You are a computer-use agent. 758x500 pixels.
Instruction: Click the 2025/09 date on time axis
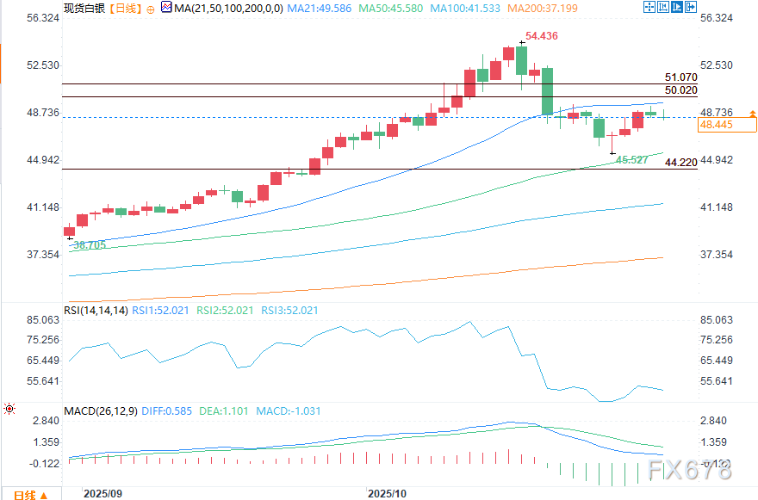click(x=102, y=494)
